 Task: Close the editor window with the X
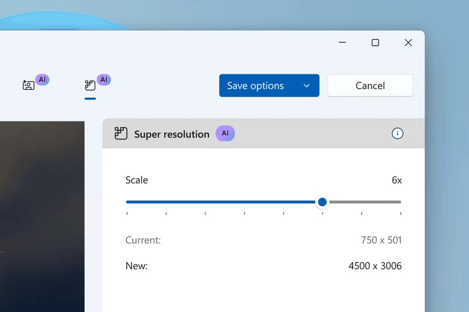click(408, 43)
